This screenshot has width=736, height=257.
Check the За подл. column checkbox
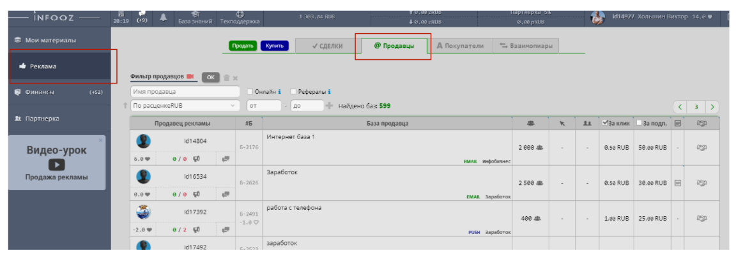click(640, 123)
